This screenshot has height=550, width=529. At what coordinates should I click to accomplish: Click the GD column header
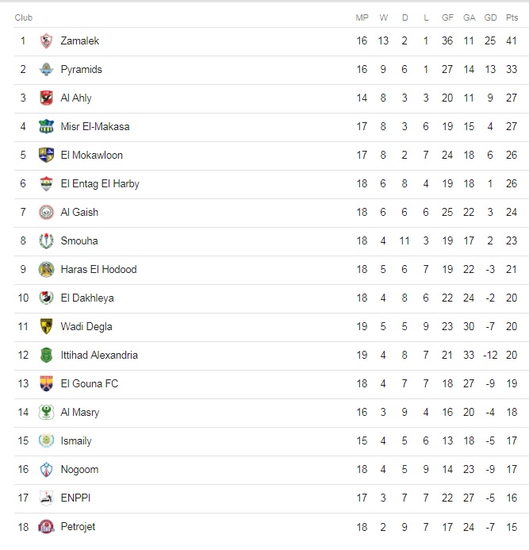490,17
